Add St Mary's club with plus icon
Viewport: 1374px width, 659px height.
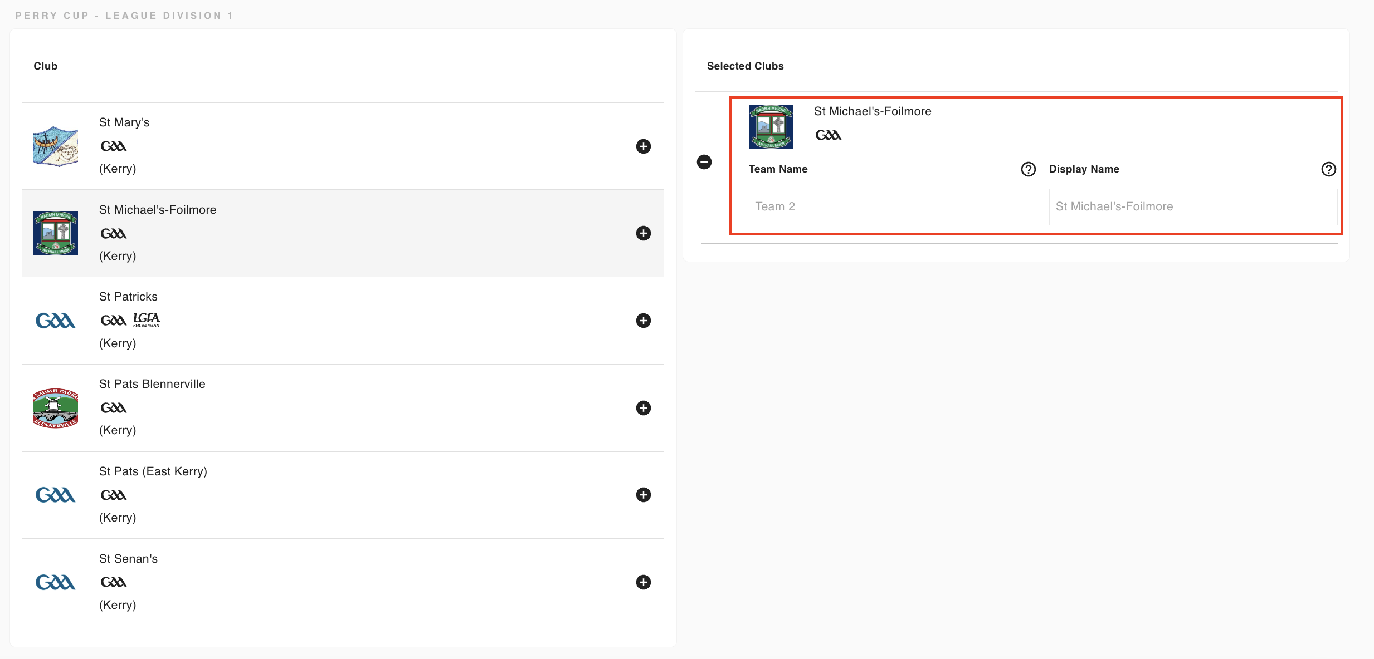click(x=644, y=146)
